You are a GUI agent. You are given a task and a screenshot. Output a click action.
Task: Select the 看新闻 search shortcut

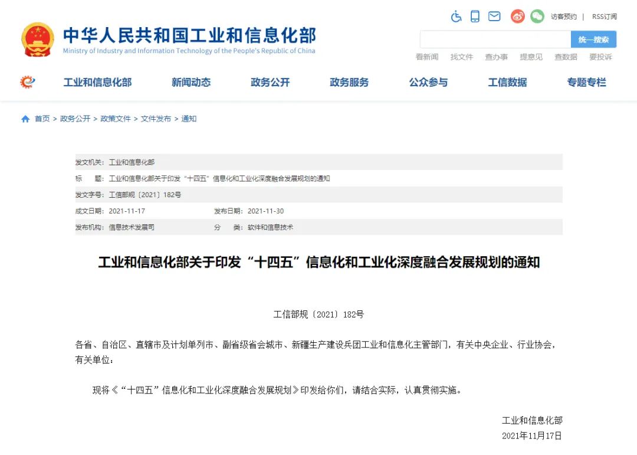click(427, 57)
